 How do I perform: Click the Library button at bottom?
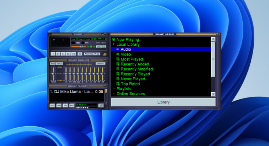163,102
